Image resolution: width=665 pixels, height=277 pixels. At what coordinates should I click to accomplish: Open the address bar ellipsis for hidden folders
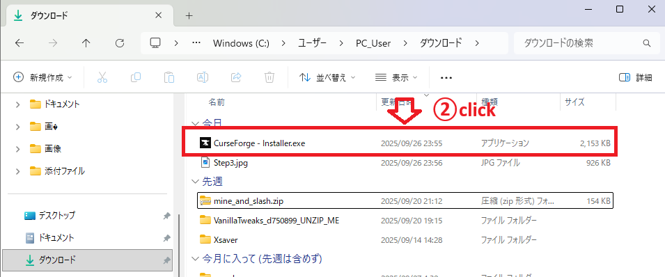click(x=196, y=43)
